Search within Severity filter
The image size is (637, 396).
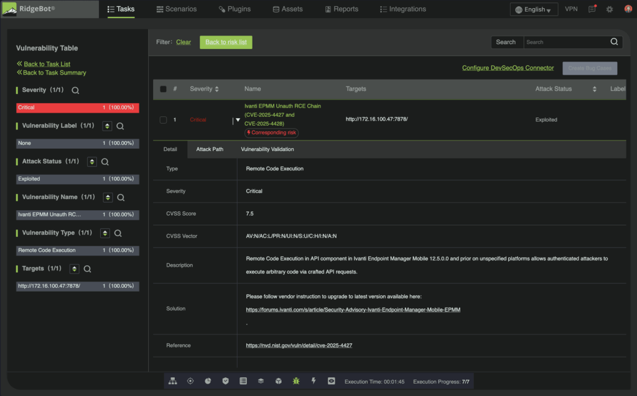tap(75, 90)
